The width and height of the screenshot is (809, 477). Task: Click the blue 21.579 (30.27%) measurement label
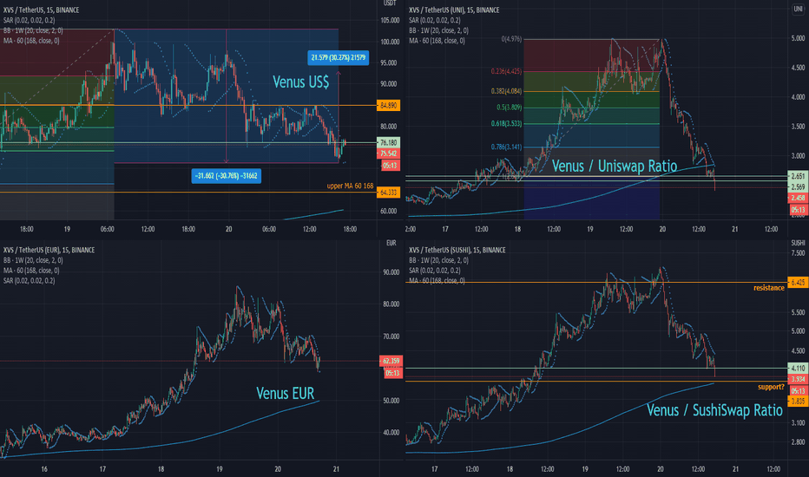338,57
